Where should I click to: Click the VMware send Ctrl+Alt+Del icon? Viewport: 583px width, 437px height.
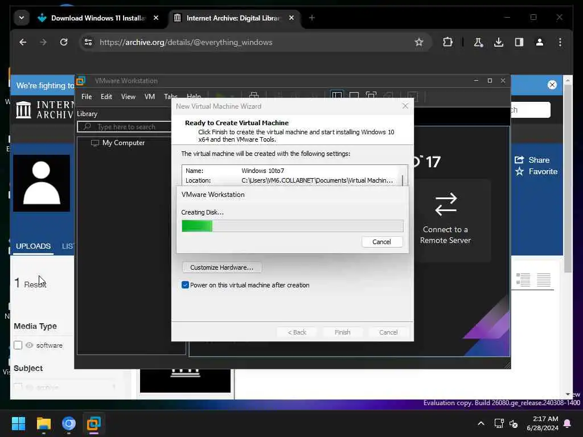point(254,96)
